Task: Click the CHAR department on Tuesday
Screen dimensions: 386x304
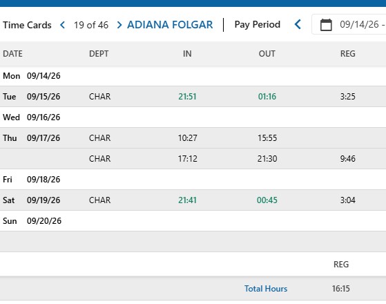Action: [99, 97]
